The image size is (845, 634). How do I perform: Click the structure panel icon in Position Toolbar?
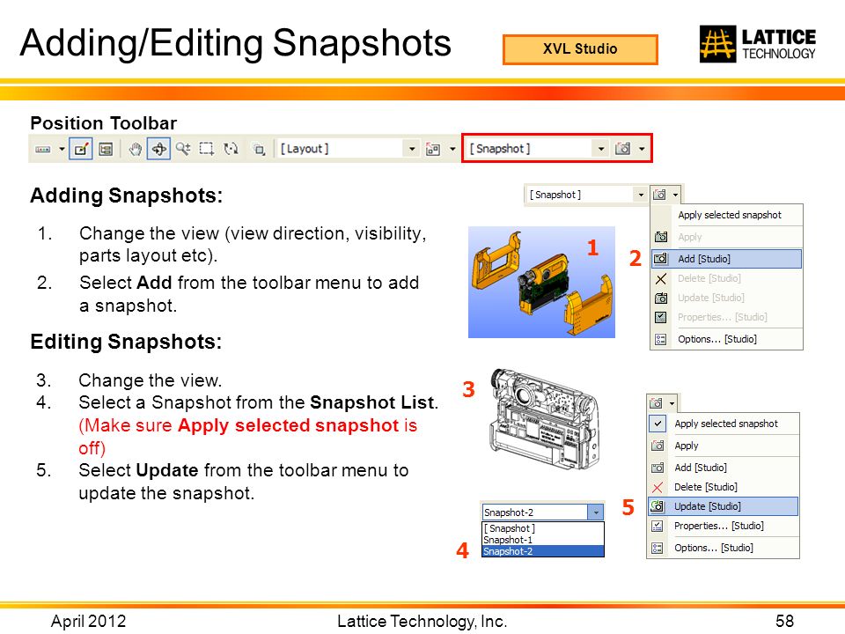[x=106, y=149]
